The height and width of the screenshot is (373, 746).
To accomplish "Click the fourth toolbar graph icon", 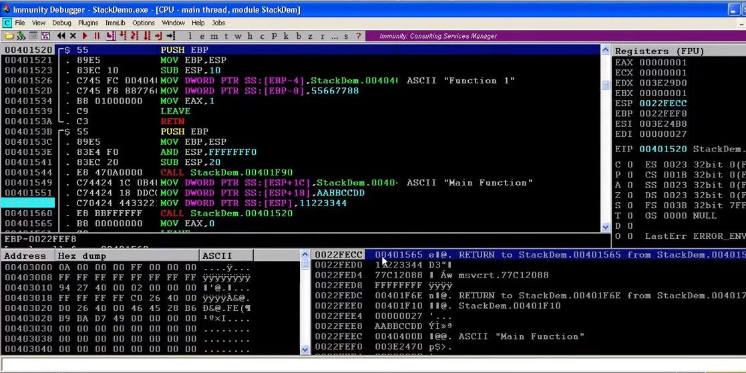I will (x=45, y=35).
